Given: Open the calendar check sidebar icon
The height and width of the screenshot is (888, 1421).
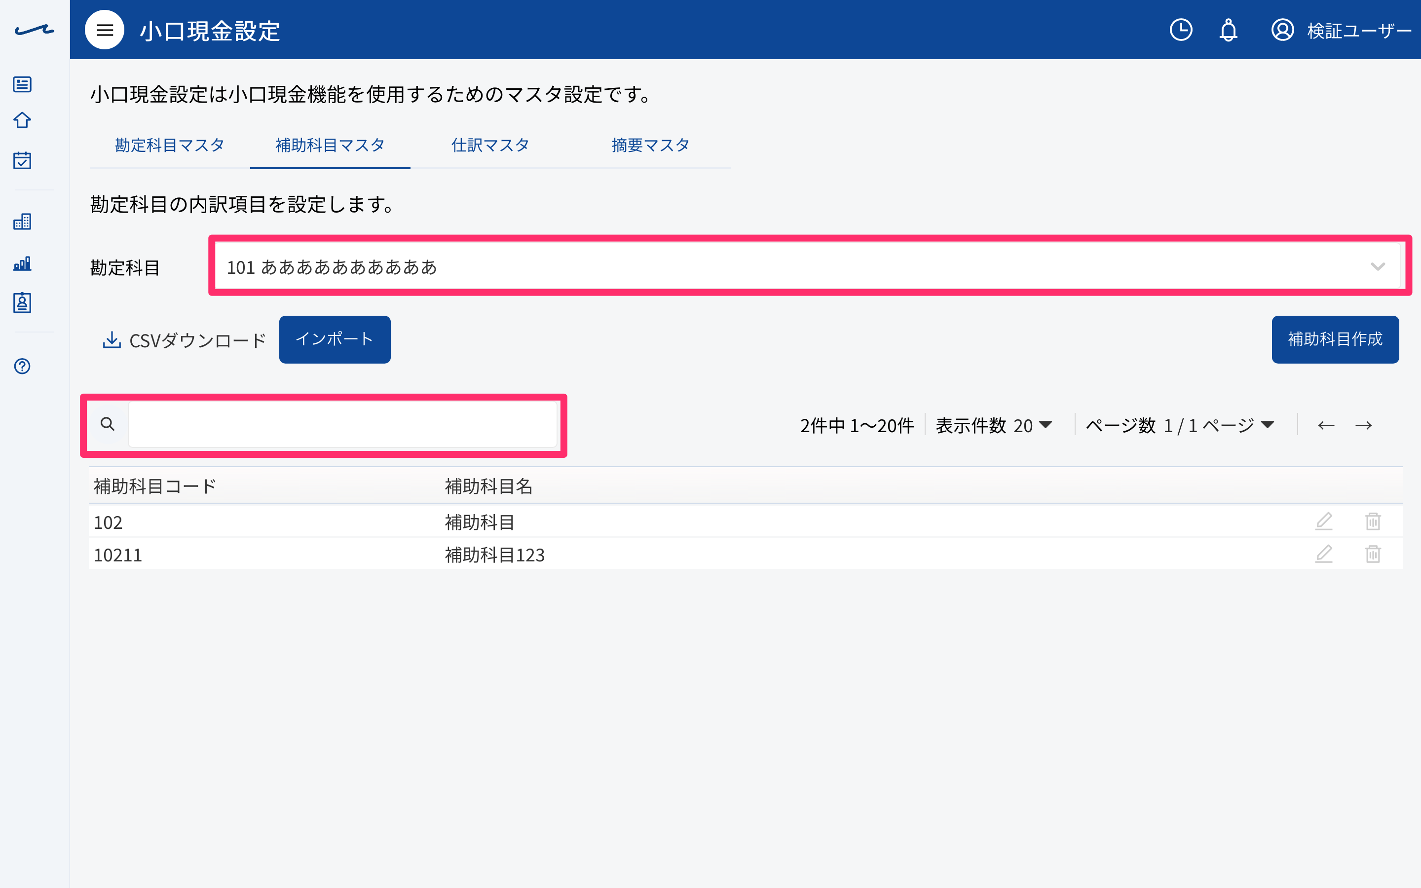Looking at the screenshot, I should pyautogui.click(x=22, y=160).
